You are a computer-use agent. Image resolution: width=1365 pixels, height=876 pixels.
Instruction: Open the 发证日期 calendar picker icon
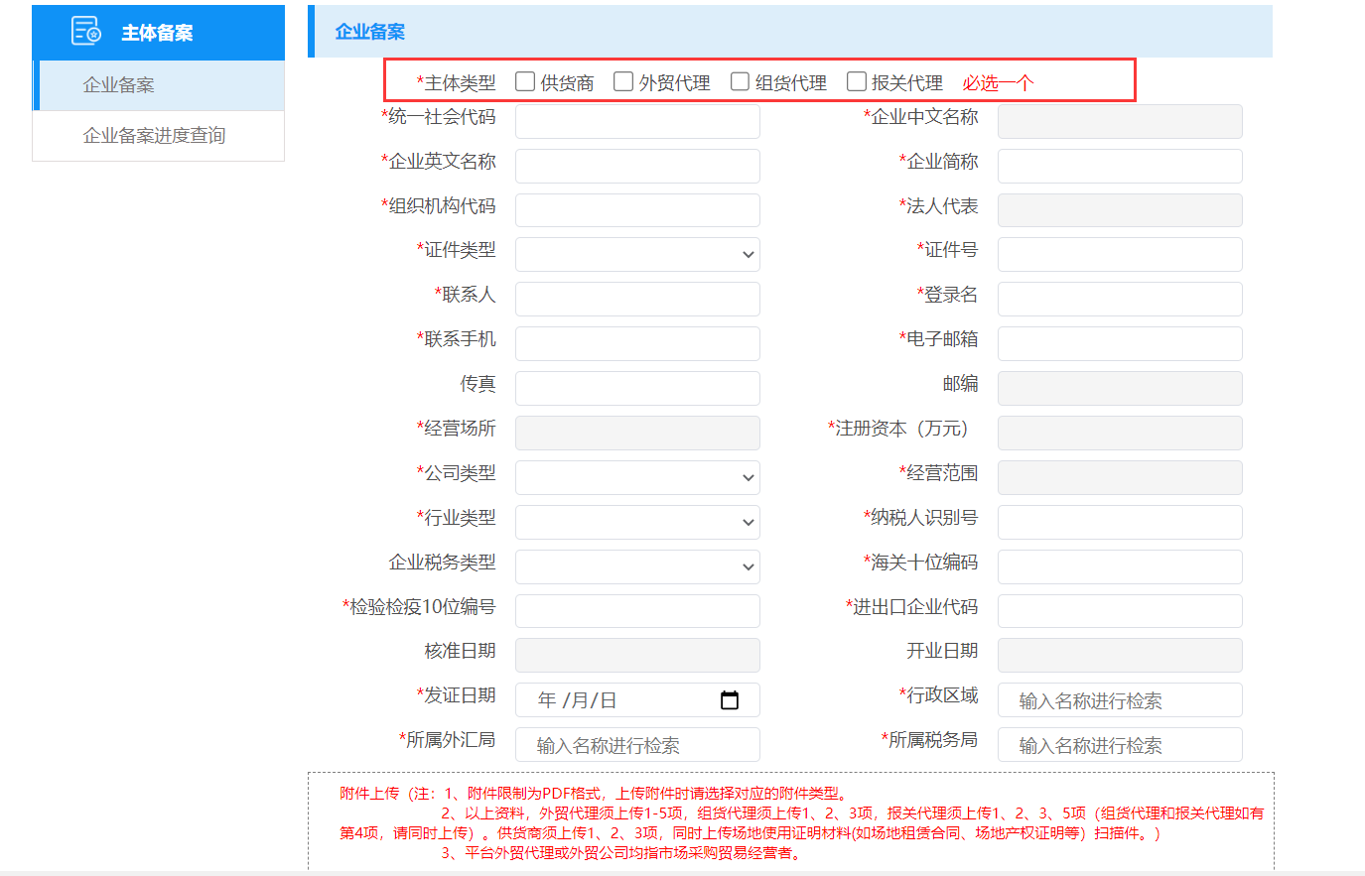tap(732, 699)
